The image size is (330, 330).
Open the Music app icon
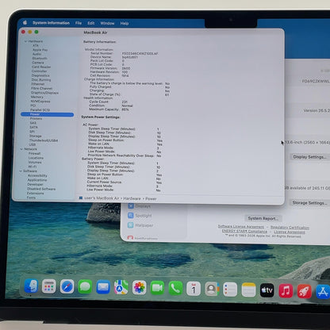click(286, 290)
